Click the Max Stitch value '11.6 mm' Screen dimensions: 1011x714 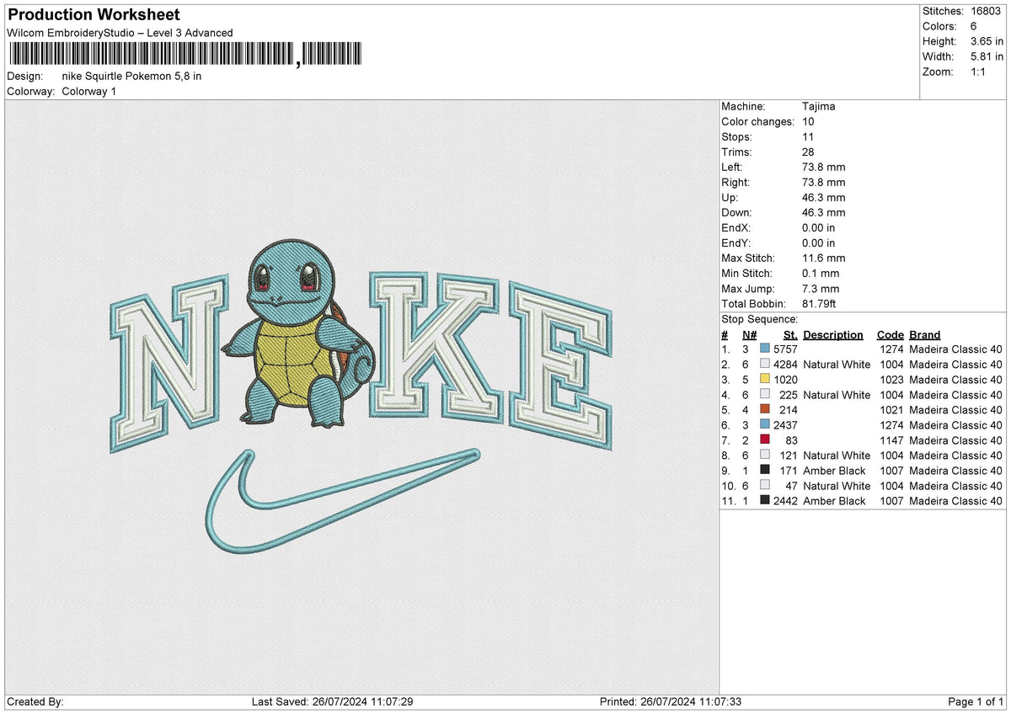tap(824, 258)
